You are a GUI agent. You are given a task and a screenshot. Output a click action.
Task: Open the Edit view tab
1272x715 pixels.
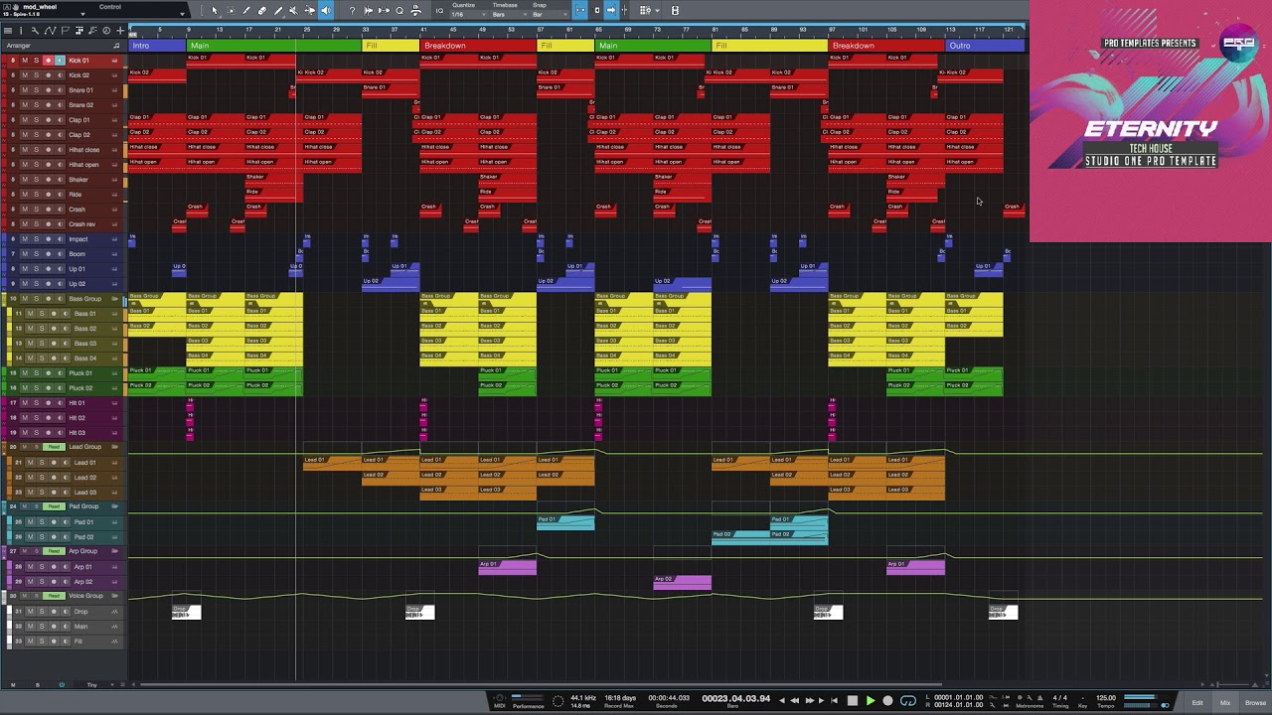pos(1196,703)
